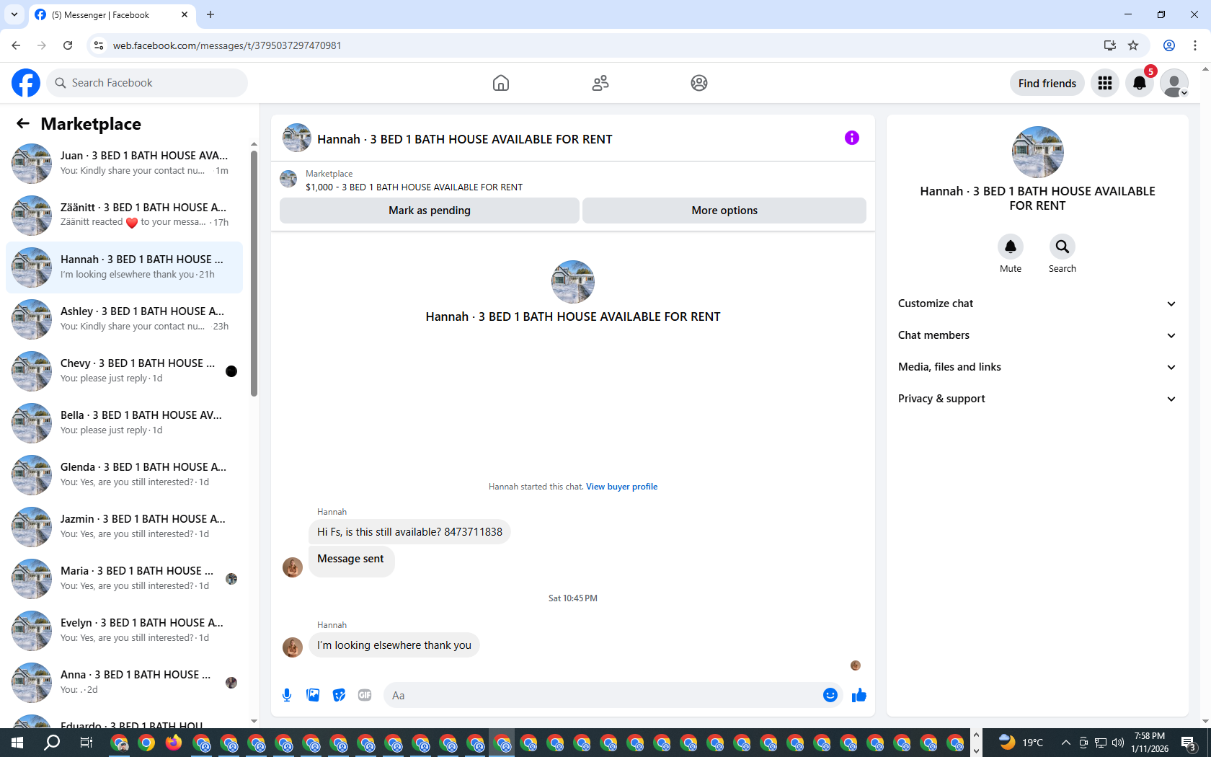
Task: Open Jazmin conversation in the list
Action: point(124,526)
